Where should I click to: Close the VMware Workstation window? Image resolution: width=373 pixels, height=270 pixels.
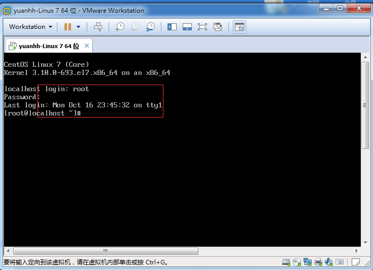pos(359,9)
